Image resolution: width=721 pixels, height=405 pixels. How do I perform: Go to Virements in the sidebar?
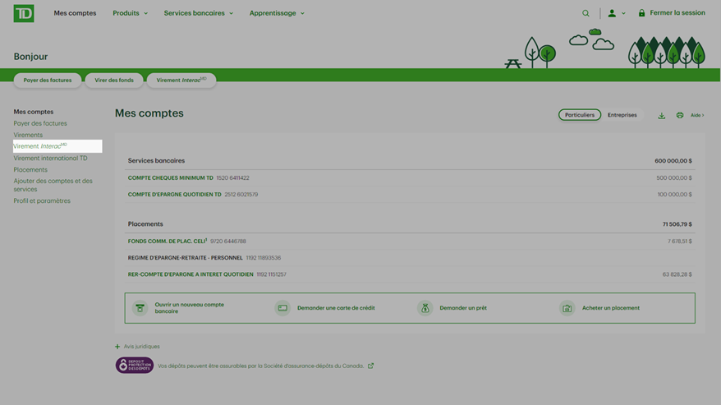coord(28,135)
